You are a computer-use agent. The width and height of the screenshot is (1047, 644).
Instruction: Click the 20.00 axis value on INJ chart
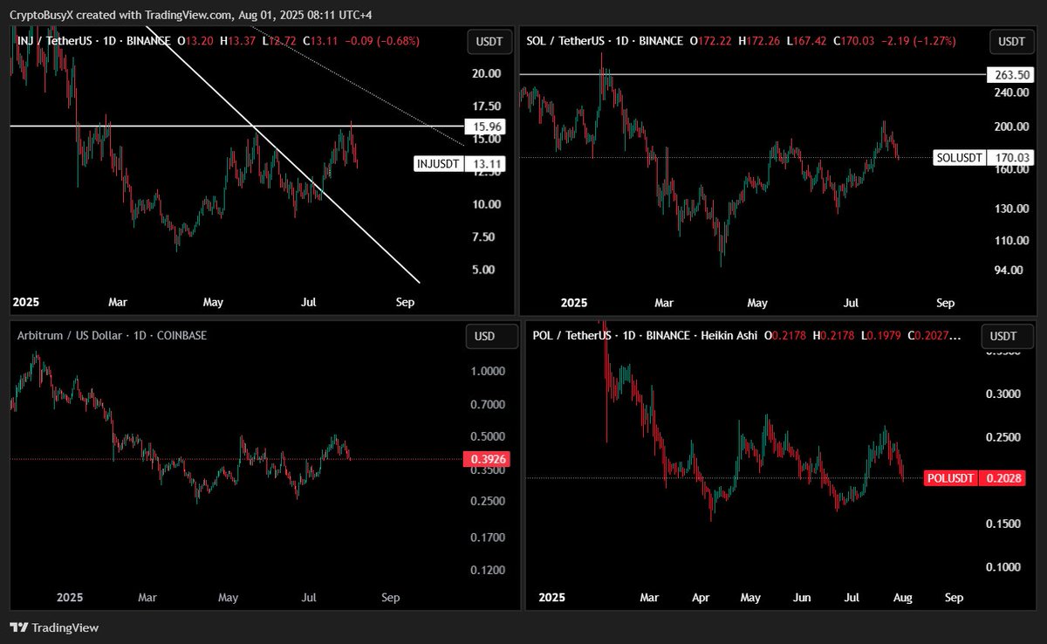click(x=487, y=73)
